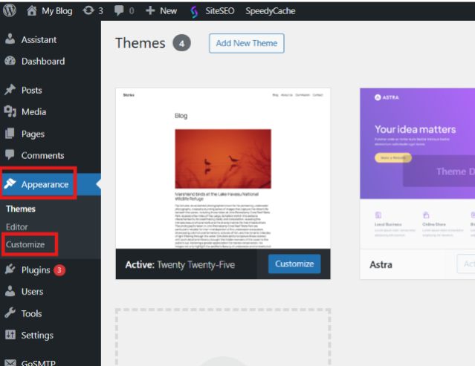Screen dimensions: 475x366
Task: Go to Dashboard menu item
Action: coord(43,62)
